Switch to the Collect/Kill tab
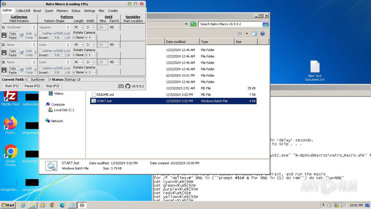371x209 pixels. [x=23, y=11]
